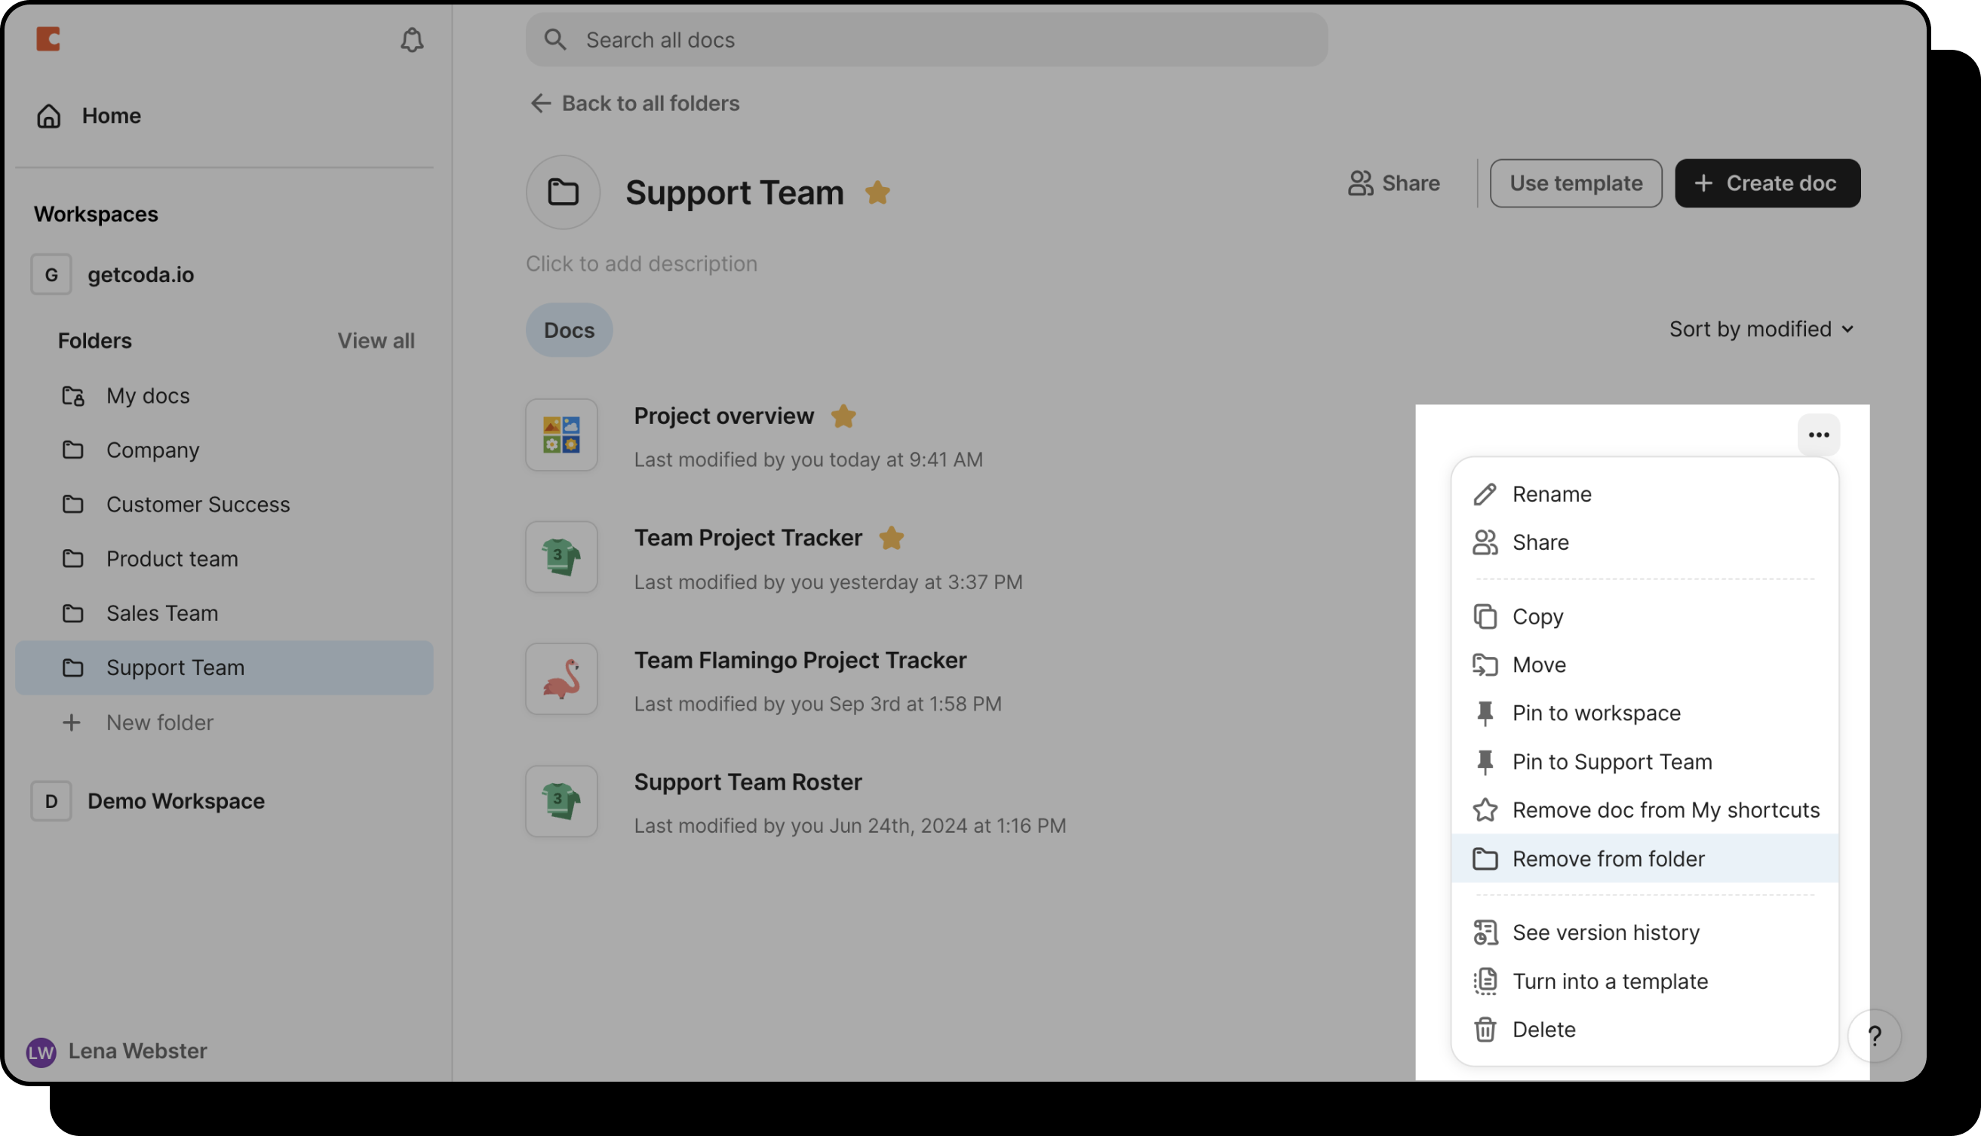This screenshot has height=1136, width=1981.
Task: Open notifications bell
Action: click(x=412, y=40)
